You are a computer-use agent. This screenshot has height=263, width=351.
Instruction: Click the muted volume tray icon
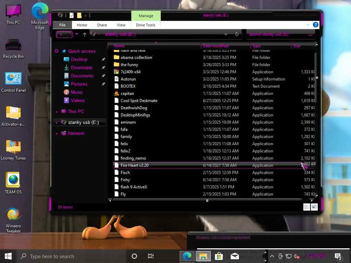tap(296, 256)
